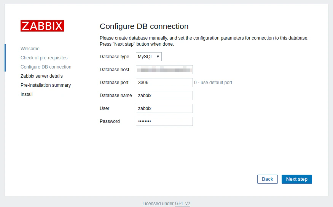Select Zabbix server details step
Viewport: 333px width, 207px height.
[41, 76]
